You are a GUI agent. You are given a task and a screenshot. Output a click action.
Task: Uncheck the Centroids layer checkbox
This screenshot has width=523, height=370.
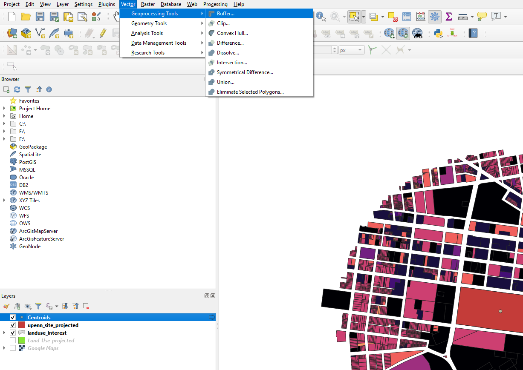(x=13, y=318)
